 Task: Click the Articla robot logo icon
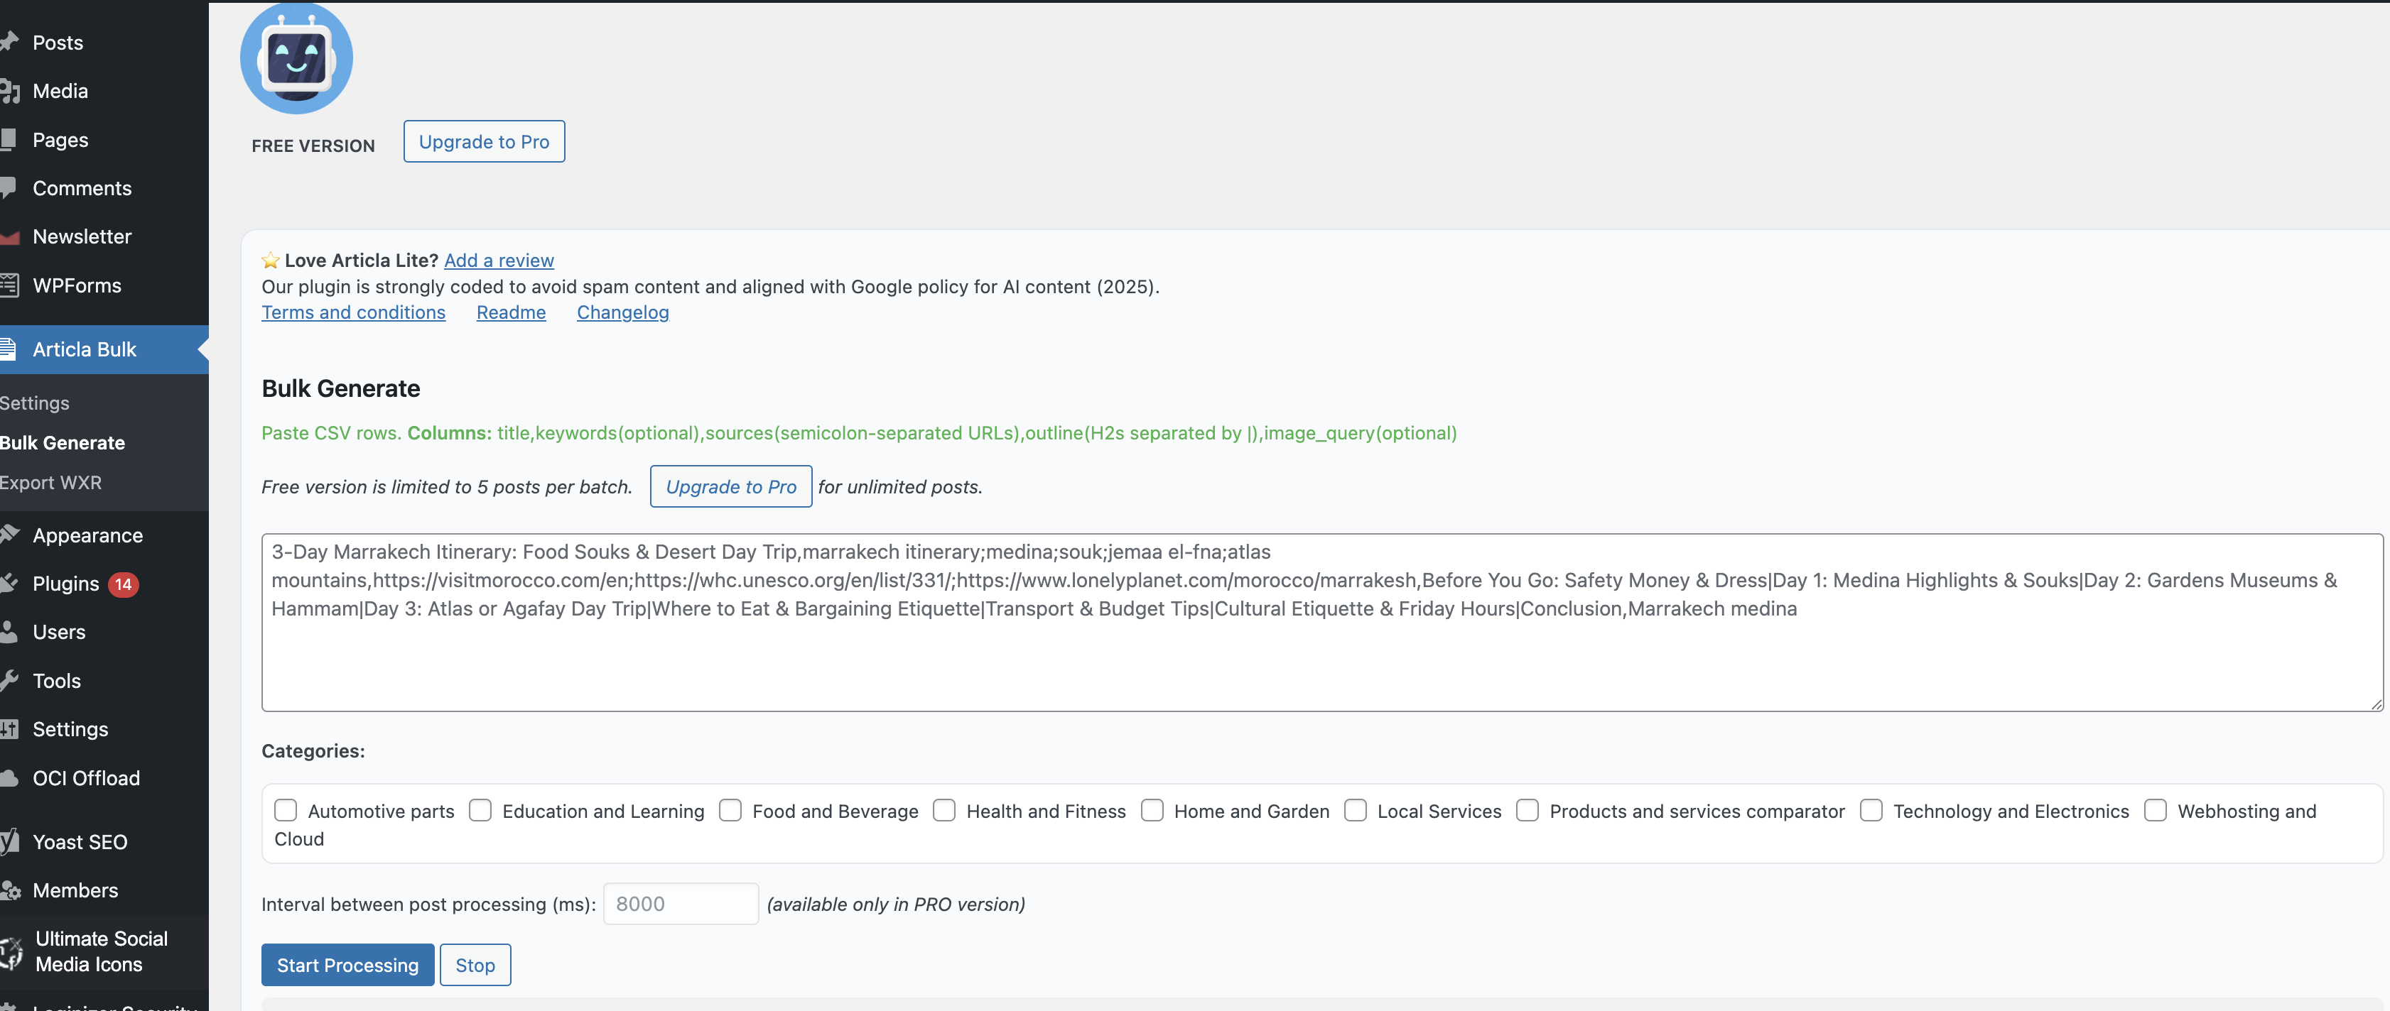[296, 58]
